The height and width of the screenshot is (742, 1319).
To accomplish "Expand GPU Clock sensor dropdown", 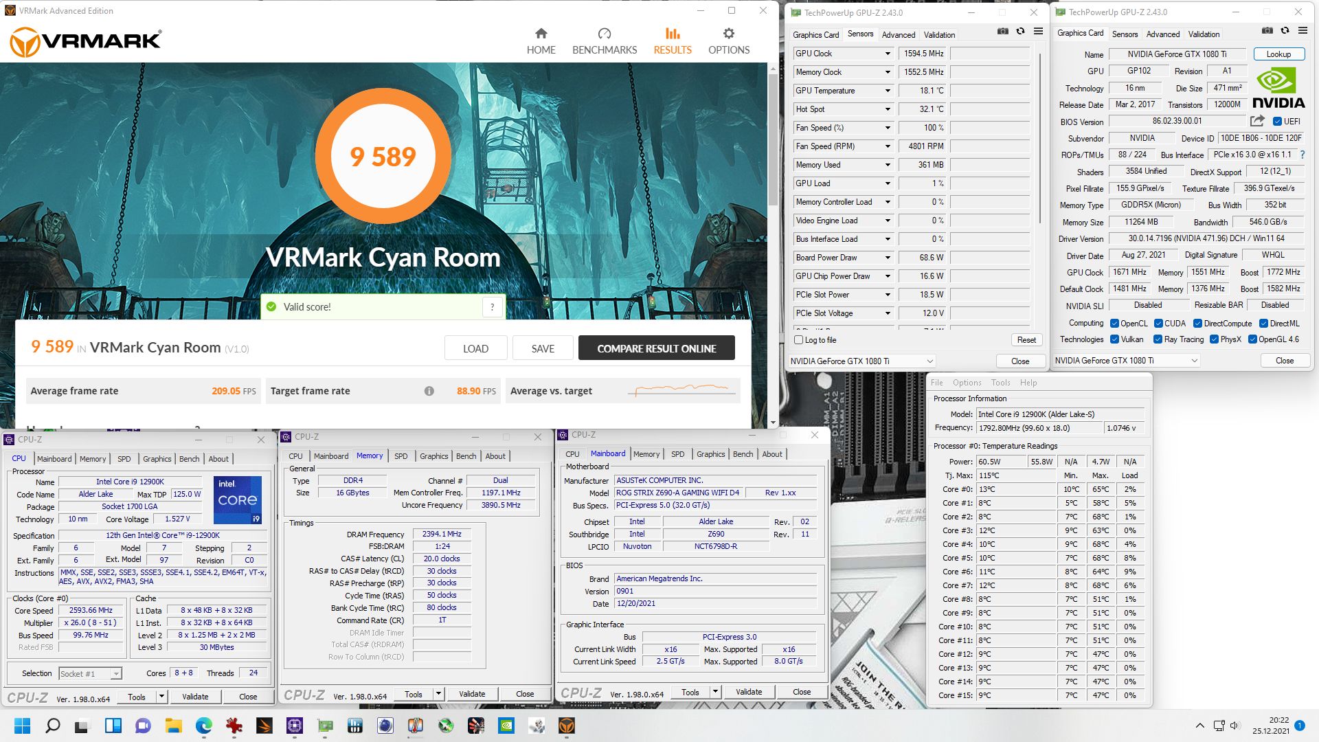I will [x=887, y=54].
